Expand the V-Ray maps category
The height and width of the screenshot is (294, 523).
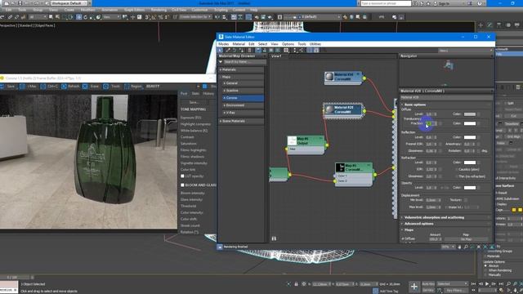point(244,113)
